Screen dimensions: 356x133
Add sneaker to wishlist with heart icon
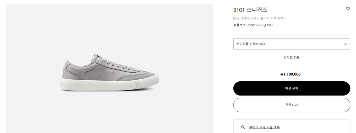(x=348, y=9)
